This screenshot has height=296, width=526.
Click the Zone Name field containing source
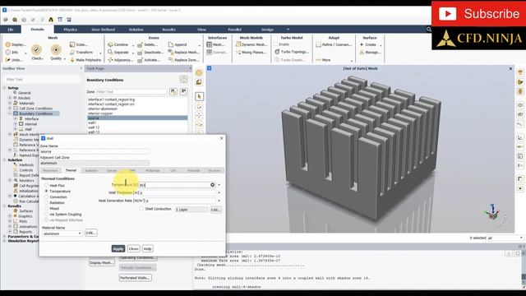(95, 151)
